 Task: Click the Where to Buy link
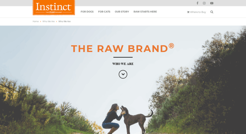point(198,12)
